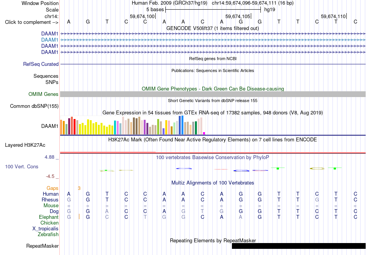The image size is (366, 255).
Task: Click 'Repeating Elements by RepeatMasker' title
Action: [213, 240]
